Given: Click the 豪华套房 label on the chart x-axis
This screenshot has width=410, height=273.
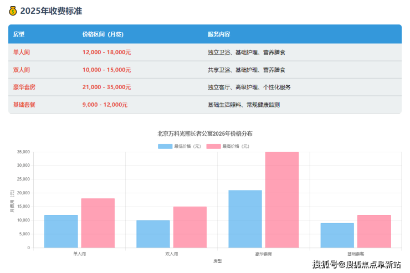Looking at the screenshot, I should click(x=264, y=253).
